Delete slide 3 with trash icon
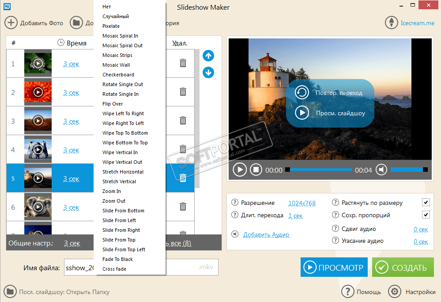 [x=183, y=121]
